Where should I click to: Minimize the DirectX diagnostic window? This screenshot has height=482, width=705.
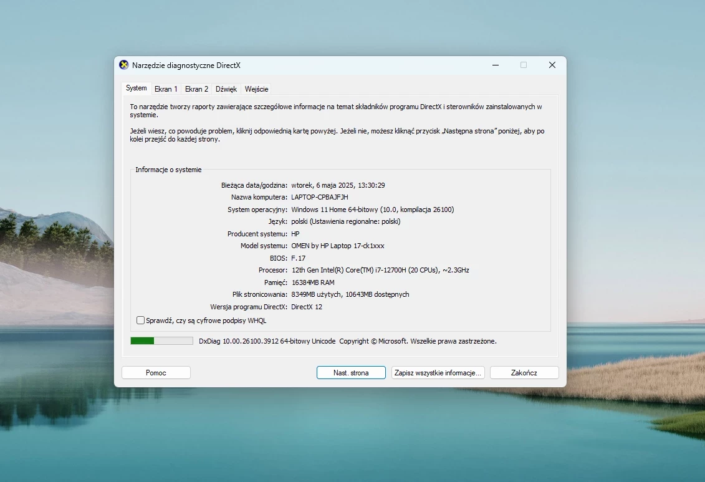point(496,65)
